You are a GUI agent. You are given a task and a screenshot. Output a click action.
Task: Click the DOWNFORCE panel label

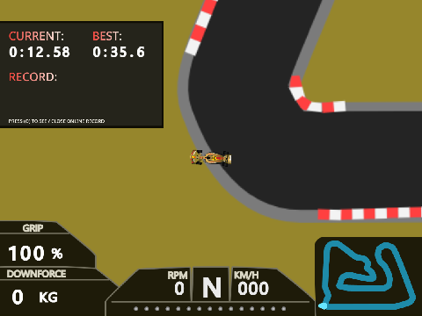point(36,274)
